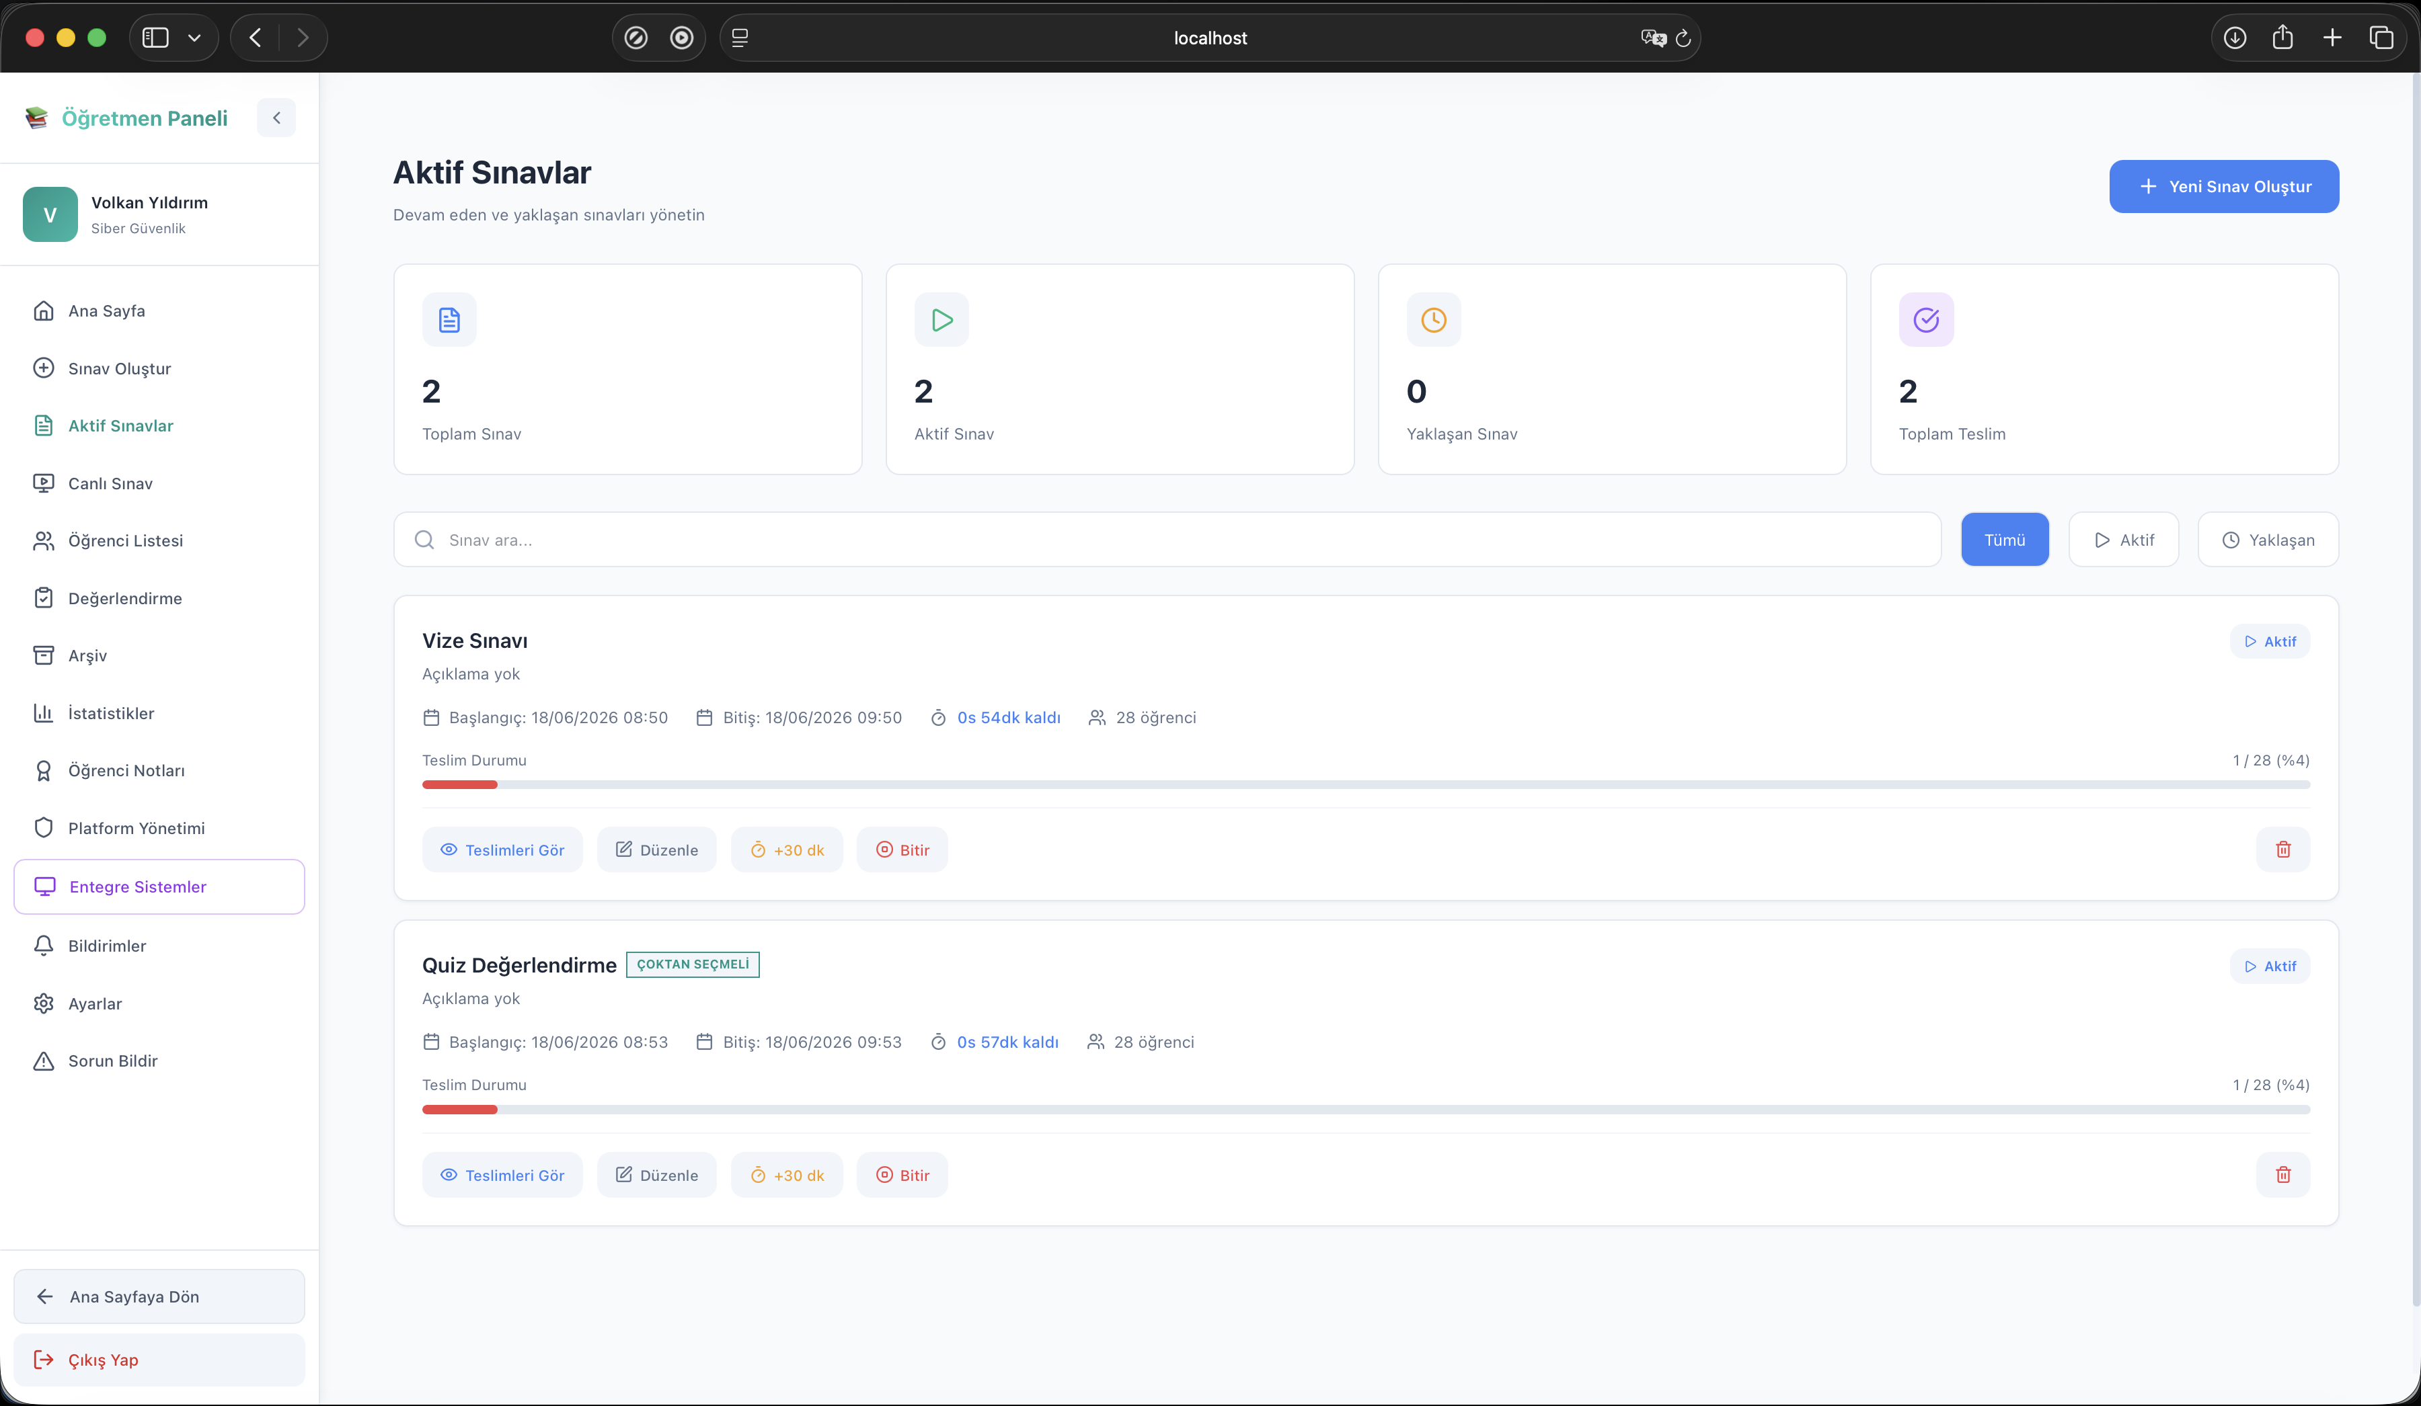2421x1406 pixels.
Task: Click the Entegre Sistemler monitor icon
Action: tap(44, 886)
